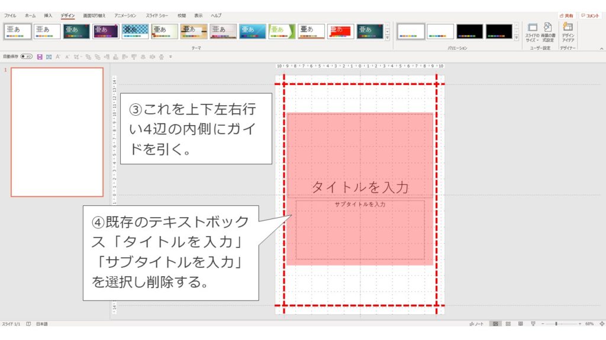Open the ホーム tab
Image resolution: width=606 pixels, height=340 pixels.
(x=30, y=16)
